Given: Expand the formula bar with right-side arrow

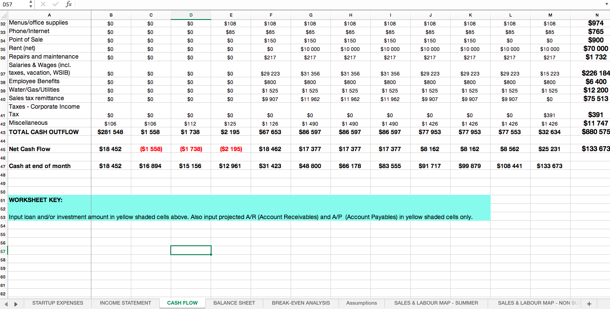Looking at the screenshot, I should pyautogui.click(x=606, y=5).
